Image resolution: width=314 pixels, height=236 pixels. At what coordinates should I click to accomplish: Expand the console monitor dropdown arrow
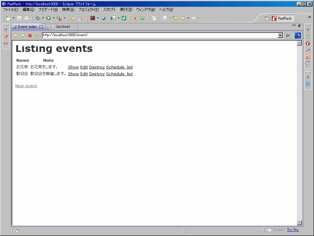[98, 18]
